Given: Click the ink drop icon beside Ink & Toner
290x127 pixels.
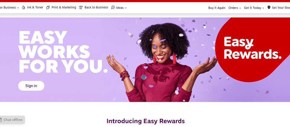Looking at the screenshot, I should click(x=24, y=8).
